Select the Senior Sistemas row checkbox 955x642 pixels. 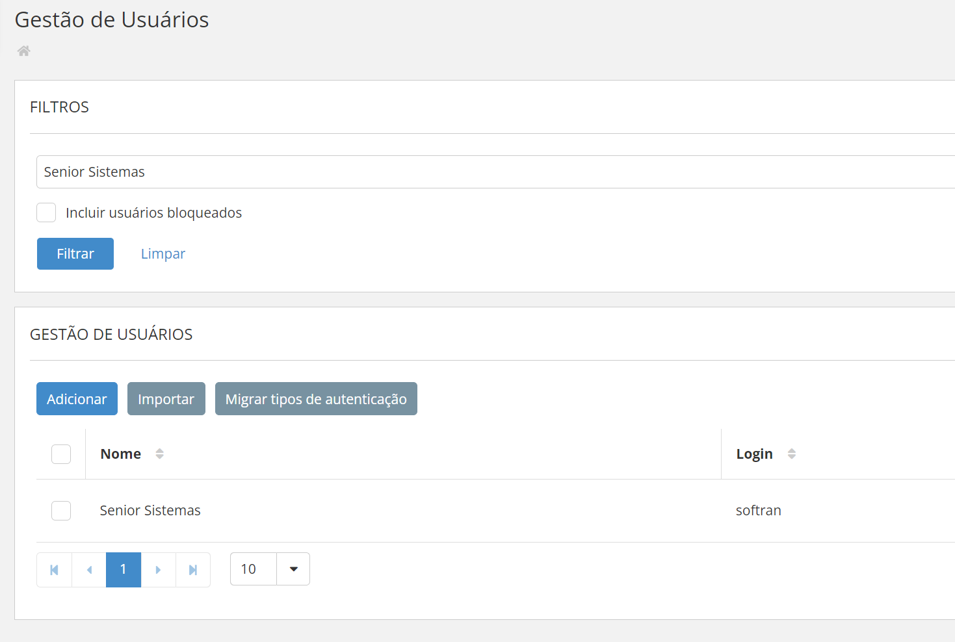pos(61,511)
